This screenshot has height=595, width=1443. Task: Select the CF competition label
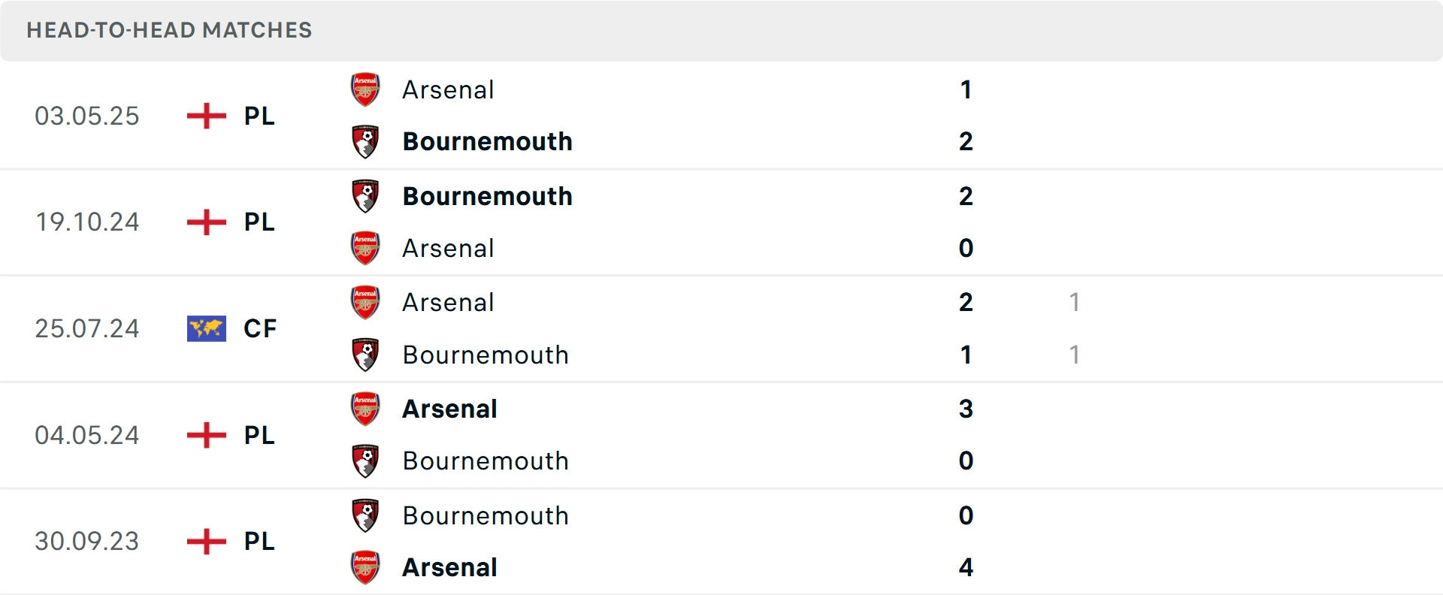260,328
